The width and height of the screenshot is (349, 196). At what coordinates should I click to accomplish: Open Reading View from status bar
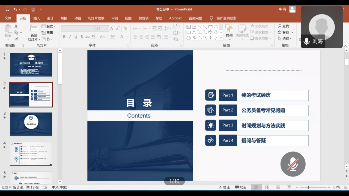pos(278,187)
